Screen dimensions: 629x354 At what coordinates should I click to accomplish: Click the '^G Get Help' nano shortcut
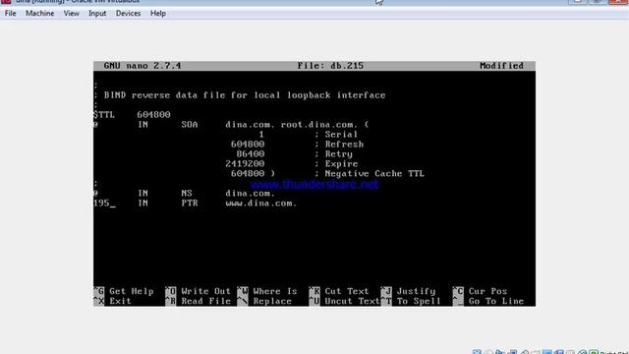(x=124, y=291)
